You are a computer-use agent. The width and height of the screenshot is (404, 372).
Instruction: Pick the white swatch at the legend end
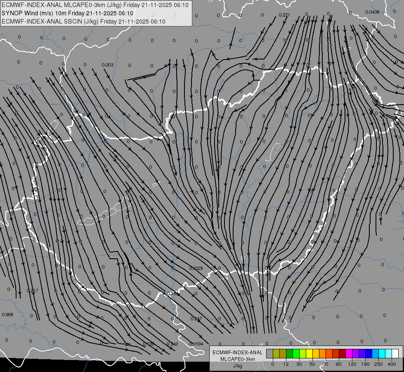pyautogui.click(x=395, y=353)
